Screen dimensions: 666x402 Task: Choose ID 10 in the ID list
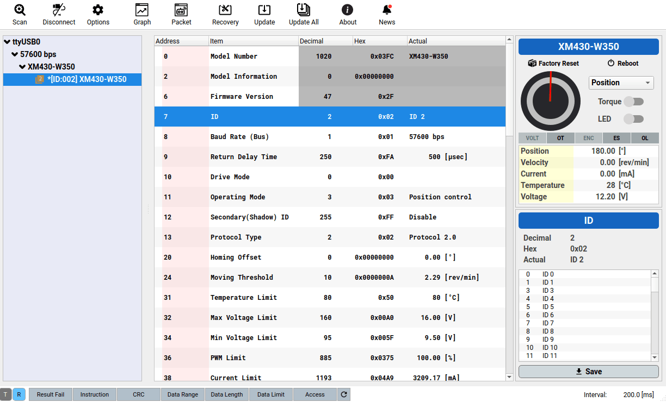tap(585, 348)
